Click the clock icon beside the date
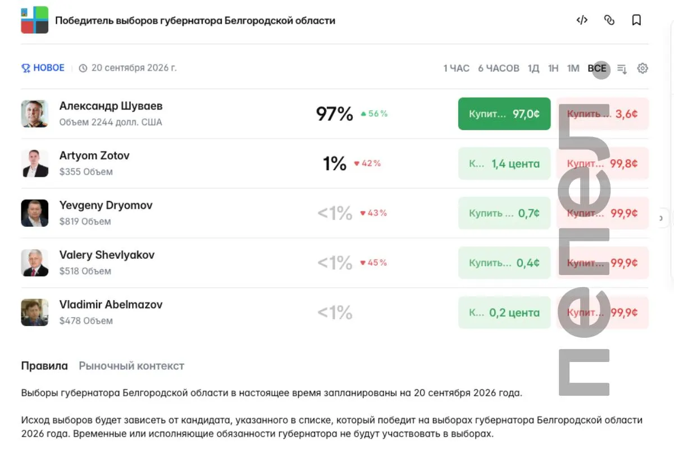674x449 pixels. [83, 68]
